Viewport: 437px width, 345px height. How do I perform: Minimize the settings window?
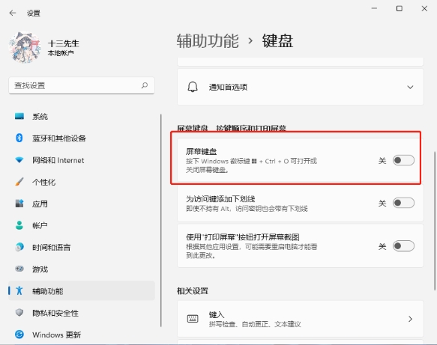(x=374, y=9)
